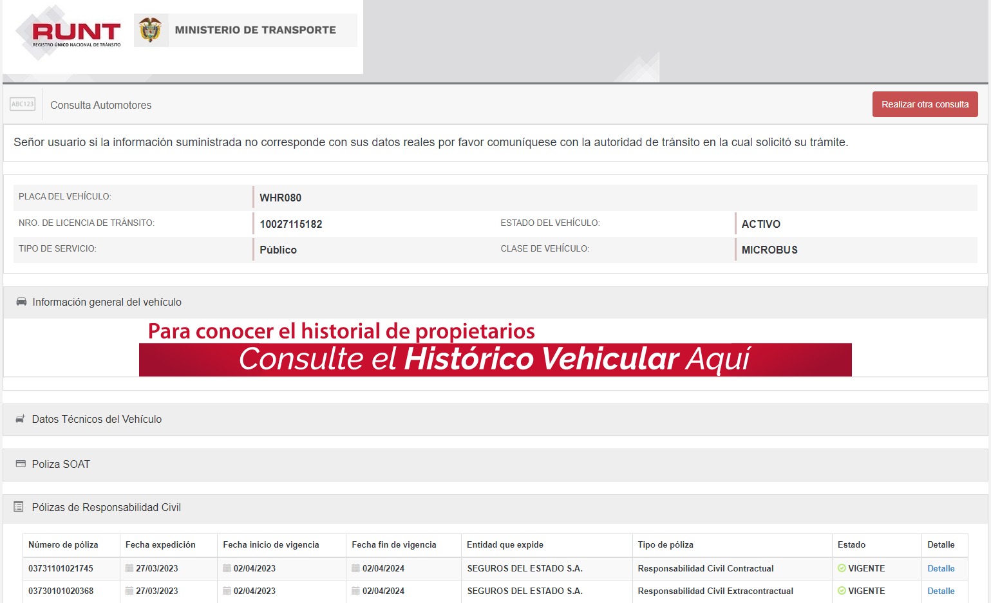The height and width of the screenshot is (603, 991).
Task: Click the Número de póliza column header
Action: (63, 545)
